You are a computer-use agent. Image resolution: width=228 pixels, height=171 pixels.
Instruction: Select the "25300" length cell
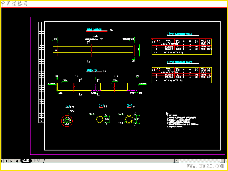tap(178, 49)
